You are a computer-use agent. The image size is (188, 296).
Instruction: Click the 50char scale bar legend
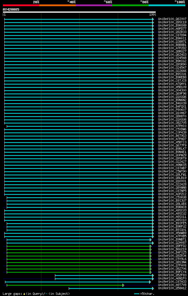(x=144, y=294)
